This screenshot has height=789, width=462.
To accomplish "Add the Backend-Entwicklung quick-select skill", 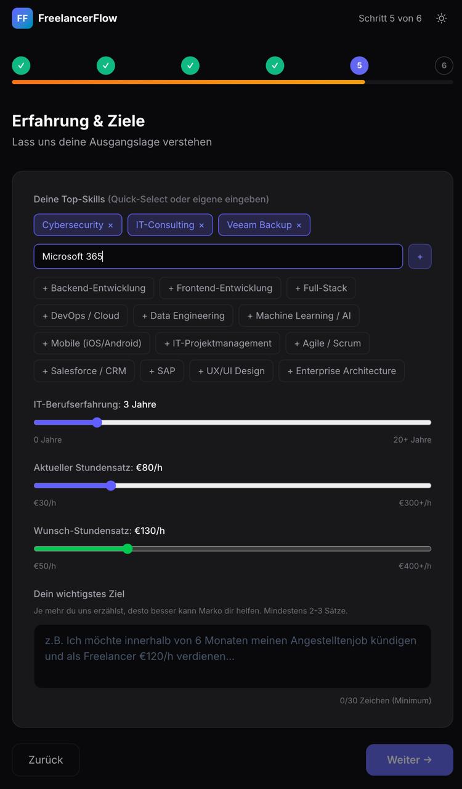I will point(94,288).
